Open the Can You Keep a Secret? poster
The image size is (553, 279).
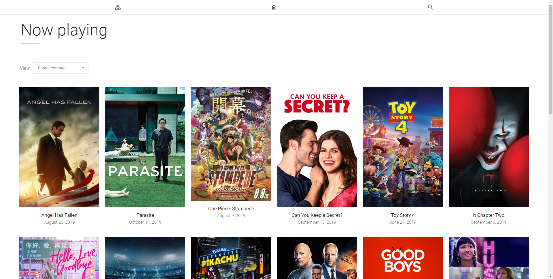coord(317,147)
